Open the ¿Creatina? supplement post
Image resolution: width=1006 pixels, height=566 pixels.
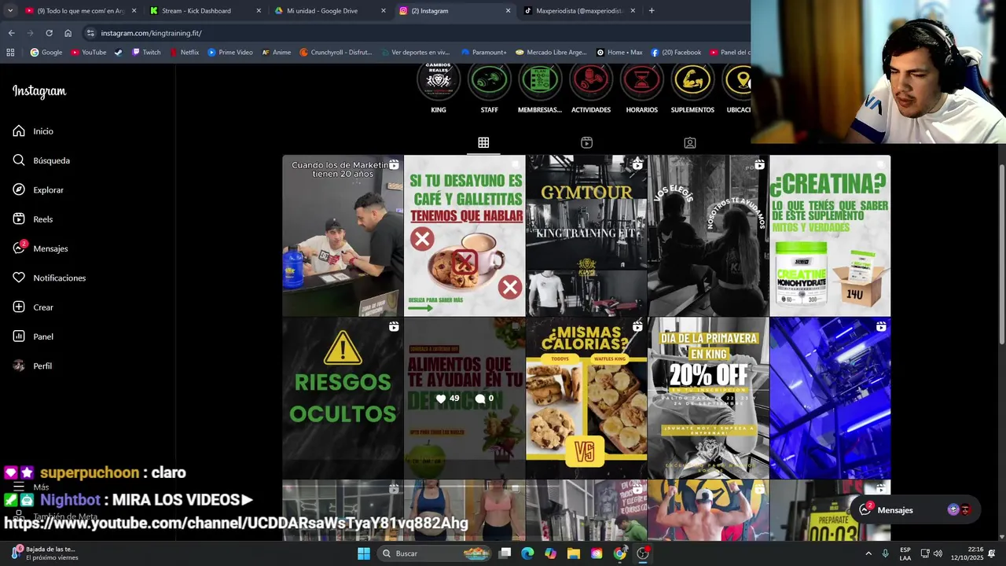830,235
